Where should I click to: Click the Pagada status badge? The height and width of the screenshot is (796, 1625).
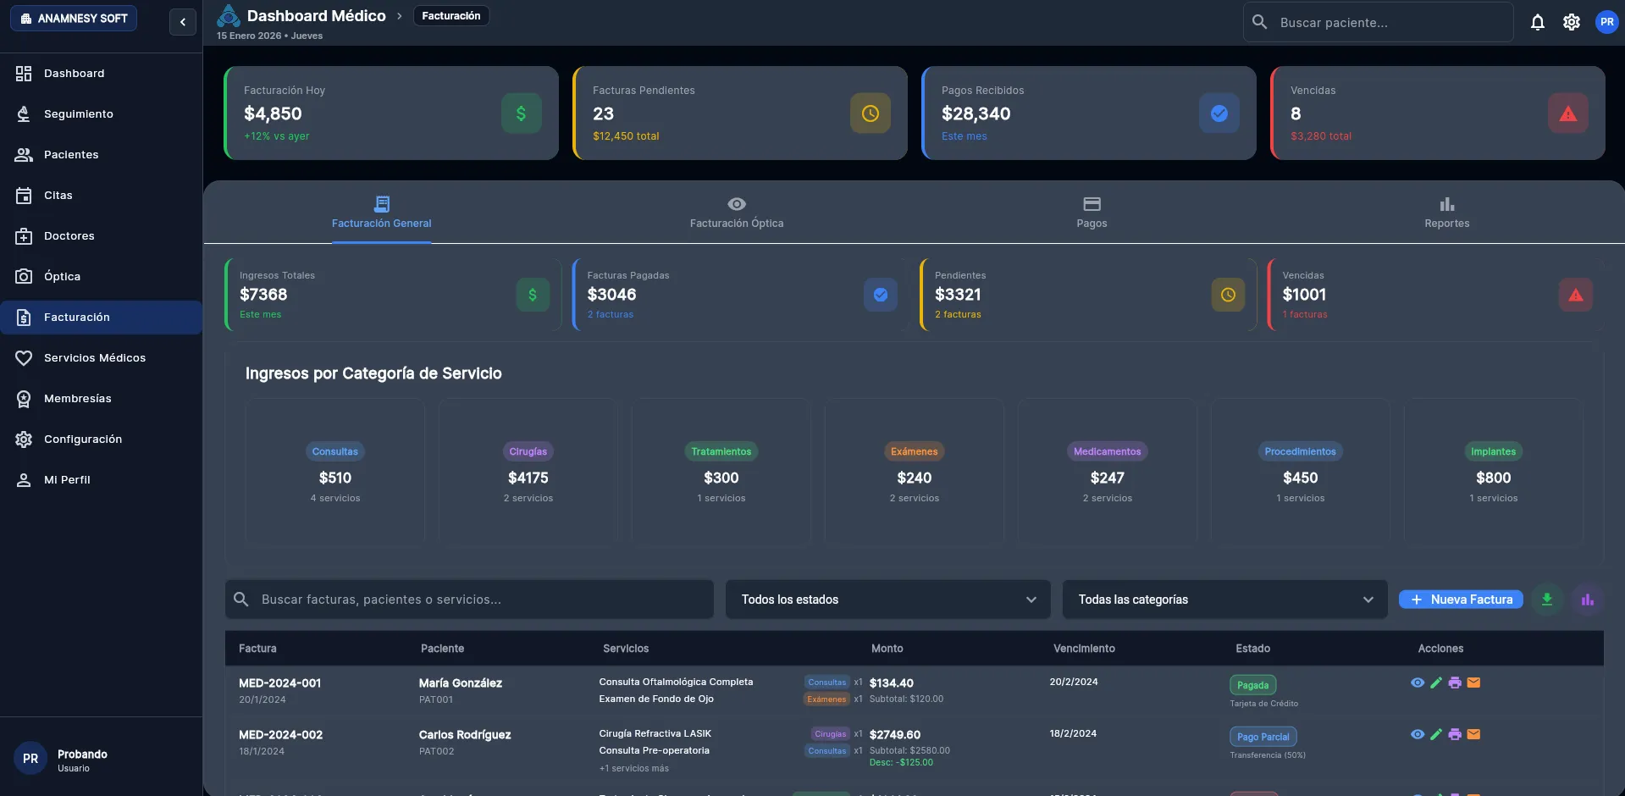[1252, 685]
